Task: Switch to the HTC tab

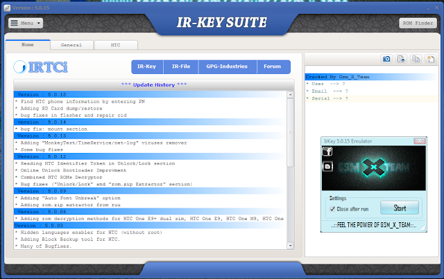Action: (116, 45)
